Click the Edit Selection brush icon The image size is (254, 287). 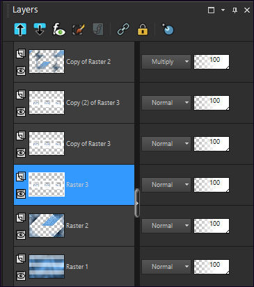click(x=79, y=29)
